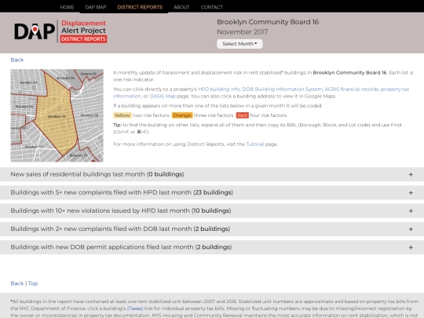The width and height of the screenshot is (424, 318).
Task: Open the Select Month dropdown
Action: pyautogui.click(x=239, y=44)
